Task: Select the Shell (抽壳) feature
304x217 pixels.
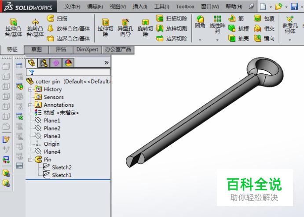Action: (238, 38)
